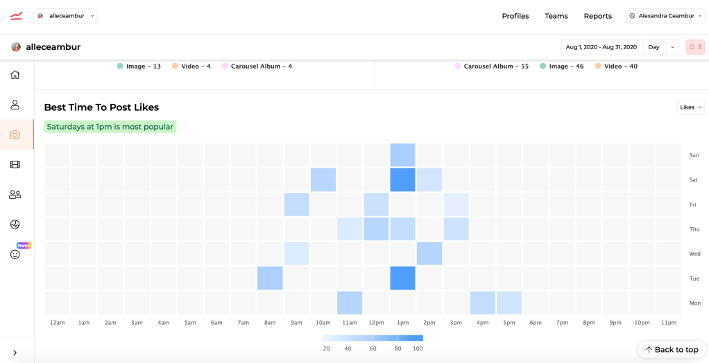Image resolution: width=709 pixels, height=363 pixels.
Task: Click the smiley face icon marked New
Action: click(15, 254)
